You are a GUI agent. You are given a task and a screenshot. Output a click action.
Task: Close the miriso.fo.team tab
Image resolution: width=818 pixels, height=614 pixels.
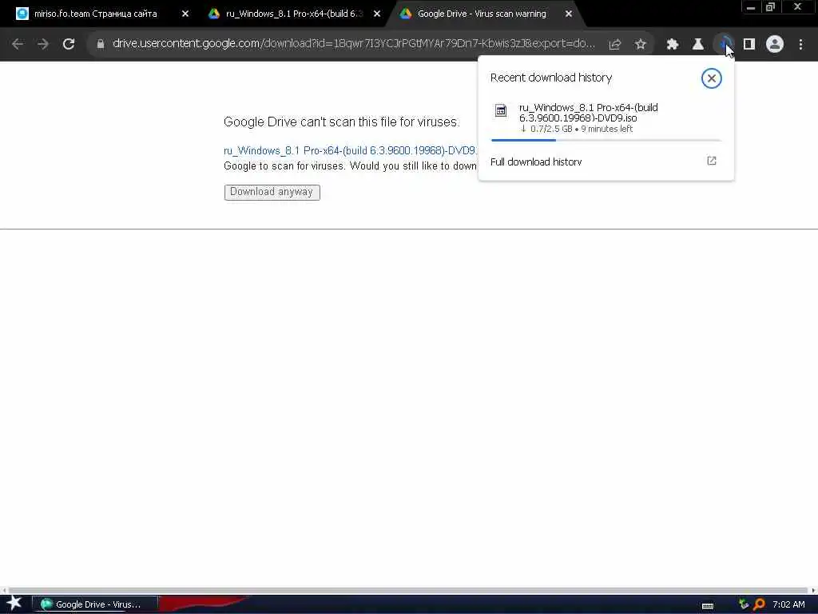pos(185,14)
